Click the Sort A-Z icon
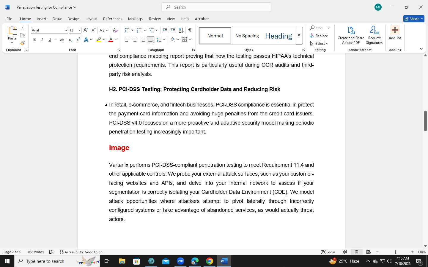This screenshot has height=267, width=428. 181,30
